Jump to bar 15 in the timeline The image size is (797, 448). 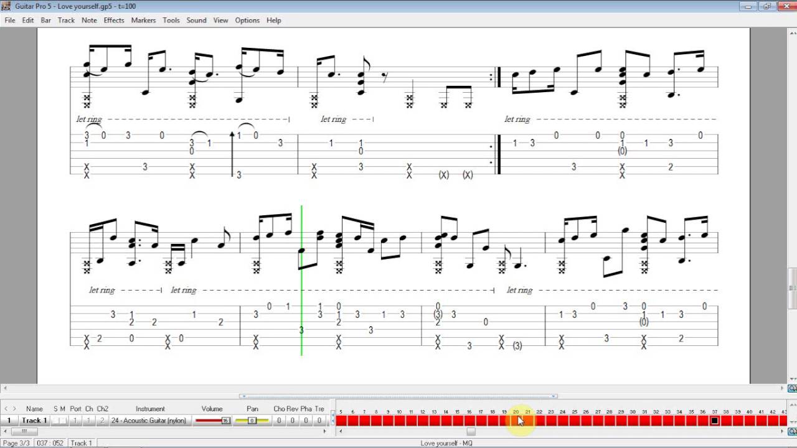458,421
